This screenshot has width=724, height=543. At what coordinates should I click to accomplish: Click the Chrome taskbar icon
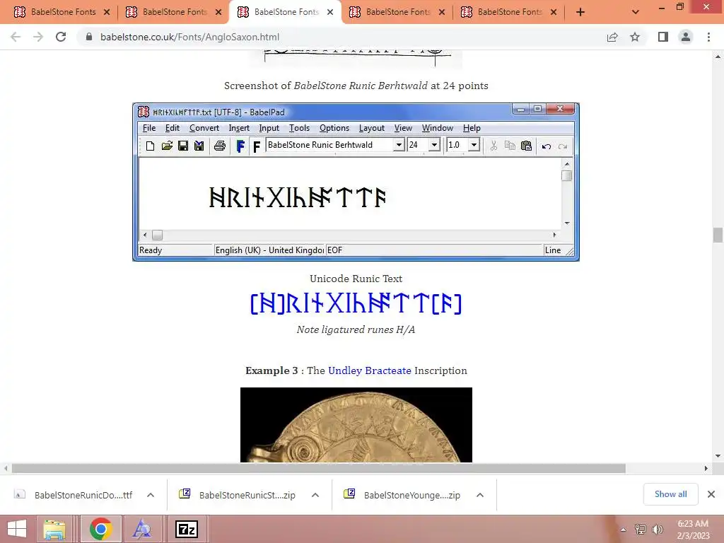coord(100,529)
